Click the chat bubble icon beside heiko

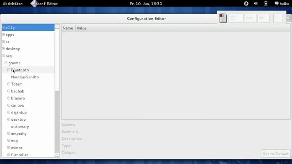tap(276, 4)
